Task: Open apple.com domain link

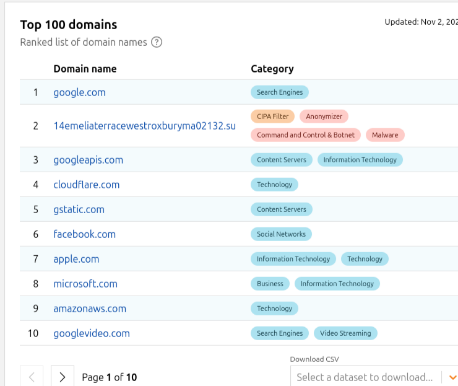Action: tap(76, 259)
